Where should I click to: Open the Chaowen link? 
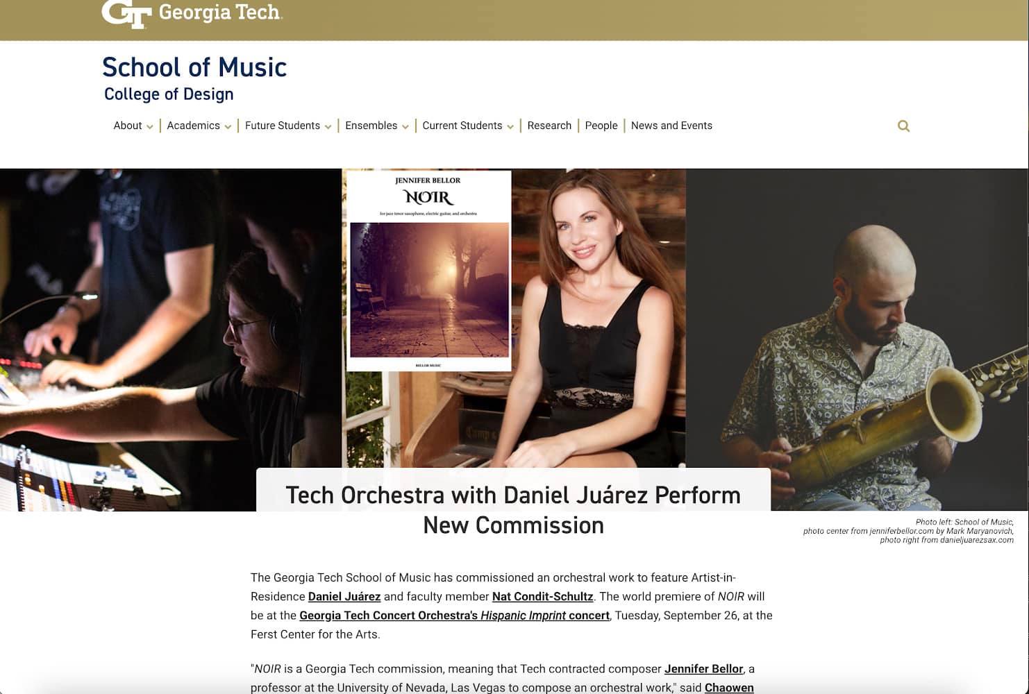pos(729,688)
